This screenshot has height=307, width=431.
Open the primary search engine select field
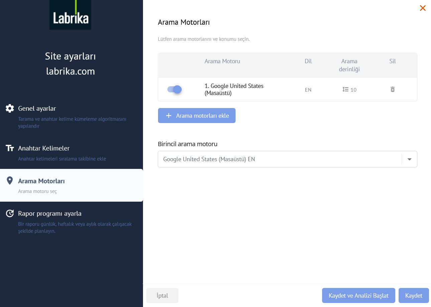[x=279, y=159]
